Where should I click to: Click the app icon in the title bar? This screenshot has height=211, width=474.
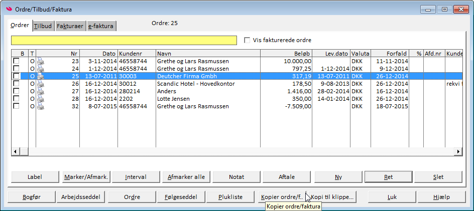[x=9, y=10]
